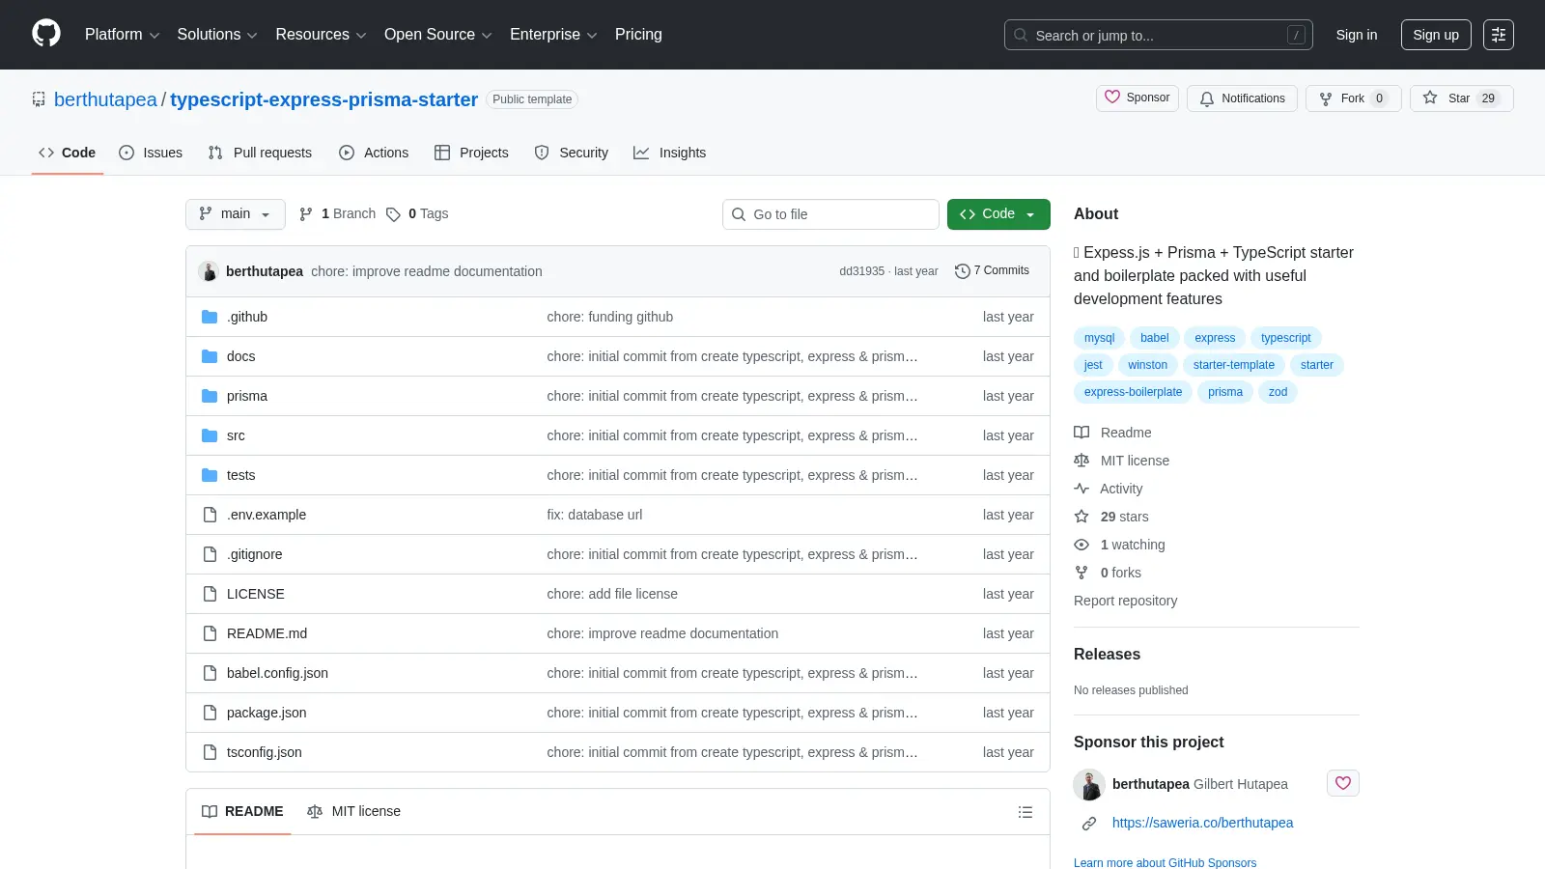Open the src folder
This screenshot has width=1545, height=869.
pyautogui.click(x=236, y=435)
